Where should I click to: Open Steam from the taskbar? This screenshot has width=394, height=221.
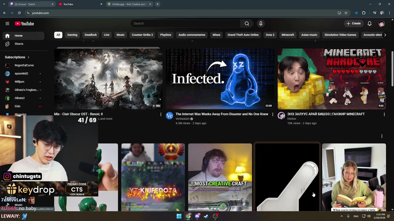click(x=206, y=216)
